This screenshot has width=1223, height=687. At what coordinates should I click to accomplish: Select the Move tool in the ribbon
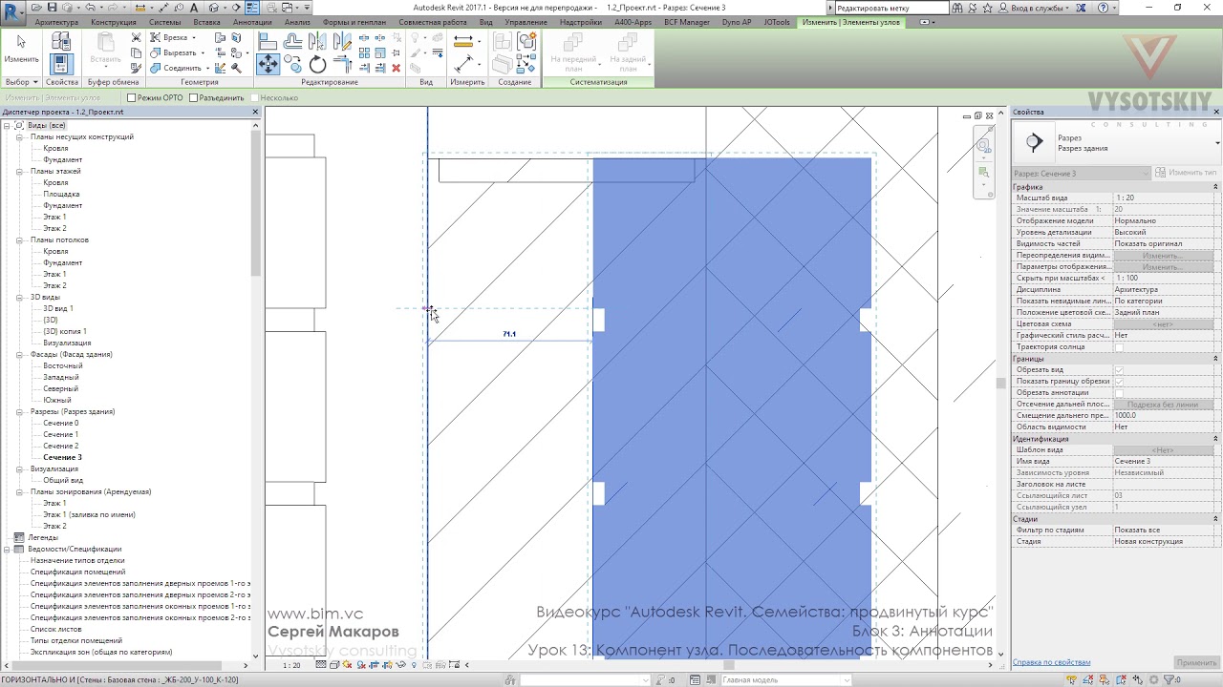pos(268,63)
